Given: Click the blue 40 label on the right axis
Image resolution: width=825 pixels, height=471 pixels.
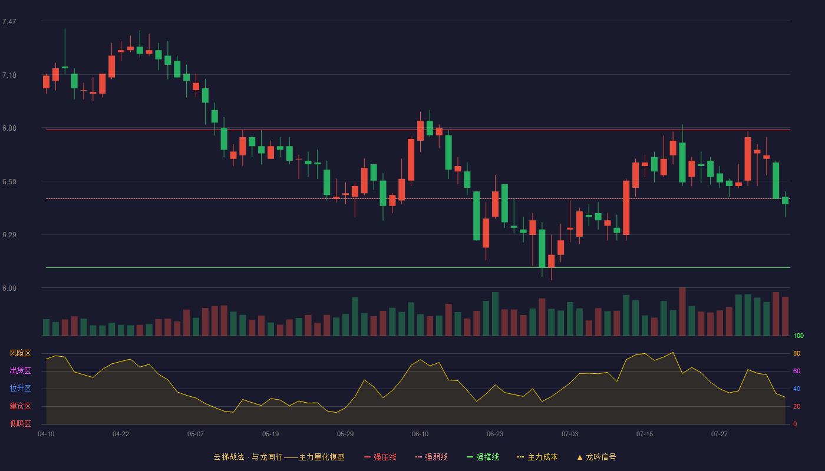Looking at the screenshot, I should tap(797, 389).
